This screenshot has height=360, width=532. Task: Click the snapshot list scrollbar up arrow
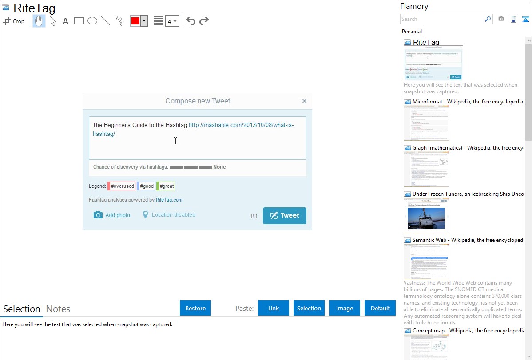point(528,41)
